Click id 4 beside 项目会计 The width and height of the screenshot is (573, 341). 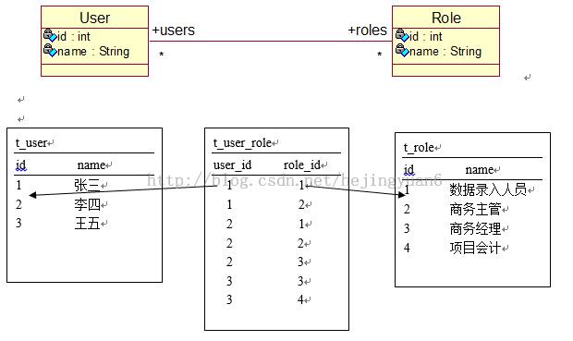(407, 248)
